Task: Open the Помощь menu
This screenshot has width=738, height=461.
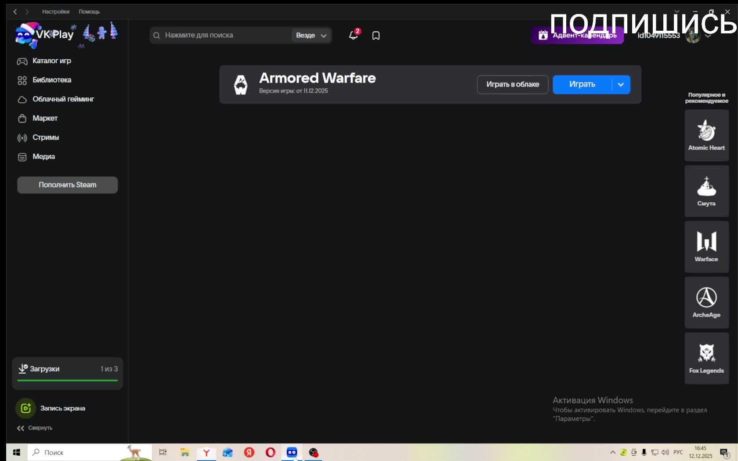Action: pyautogui.click(x=89, y=12)
